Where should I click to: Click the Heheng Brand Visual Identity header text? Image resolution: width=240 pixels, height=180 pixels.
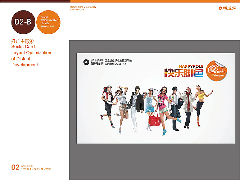point(83,7)
